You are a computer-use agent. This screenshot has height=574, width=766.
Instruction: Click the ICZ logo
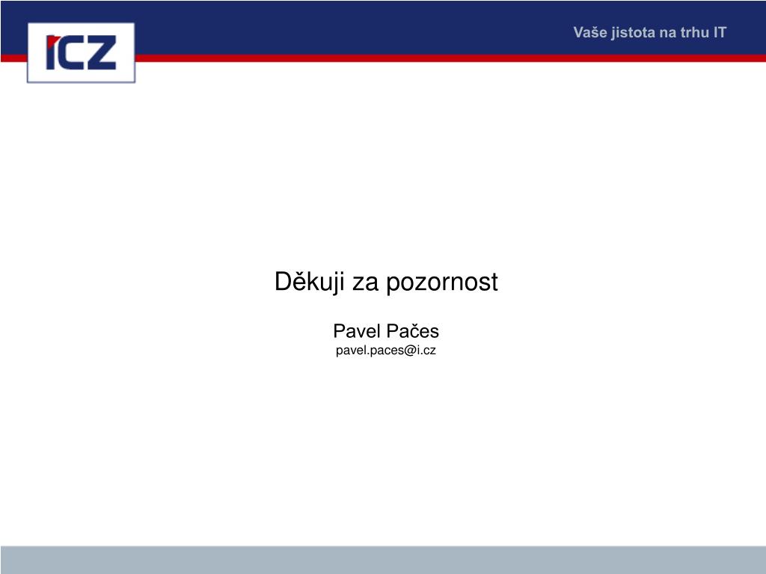tap(81, 53)
